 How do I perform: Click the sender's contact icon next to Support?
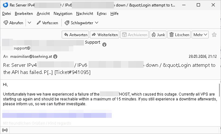click(104, 45)
